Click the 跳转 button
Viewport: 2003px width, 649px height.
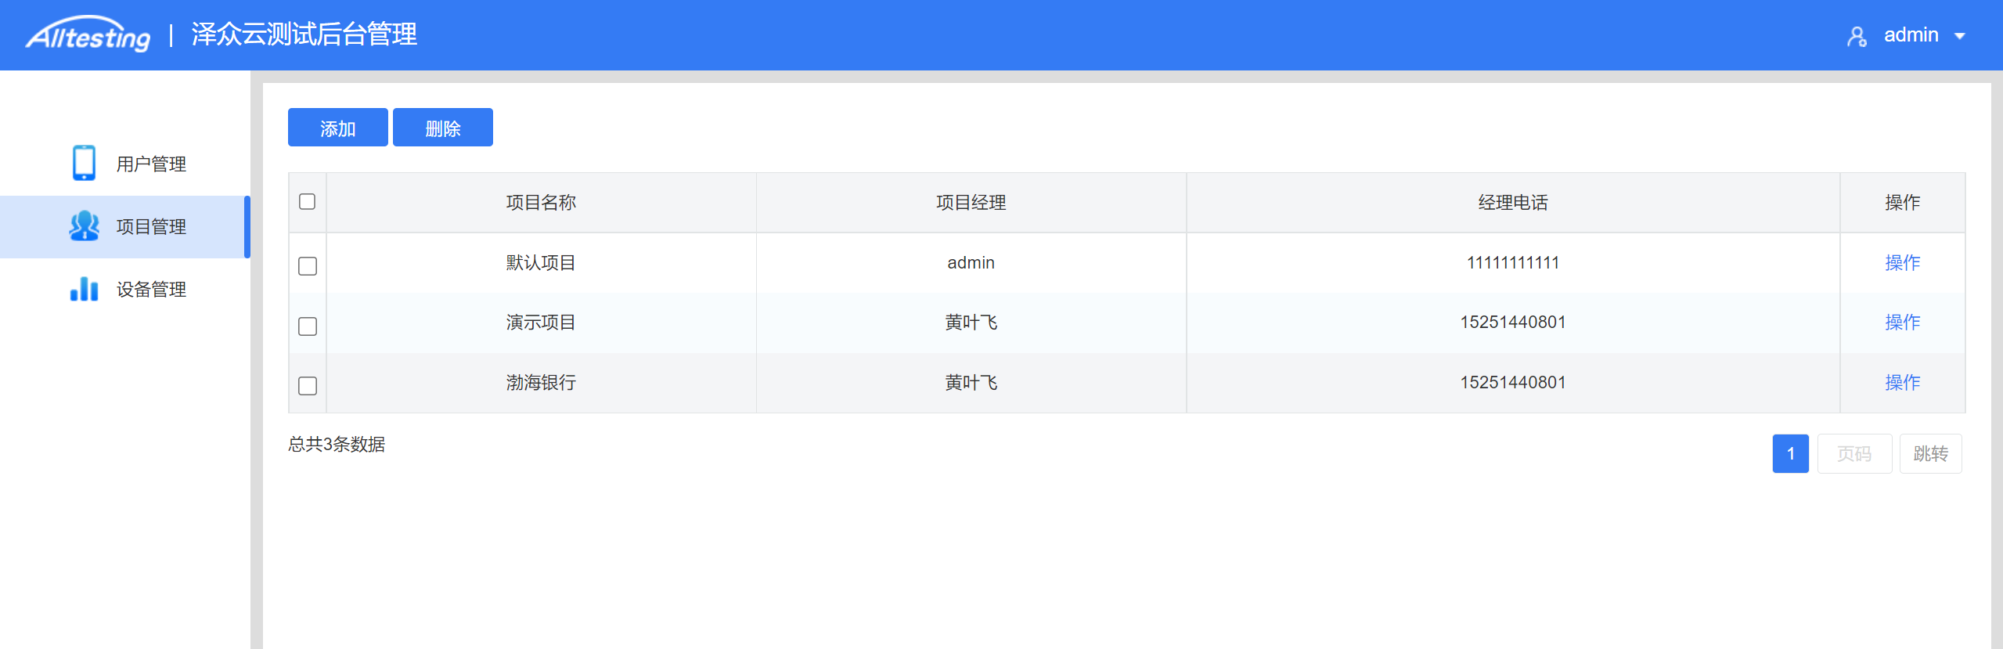[x=1930, y=453]
